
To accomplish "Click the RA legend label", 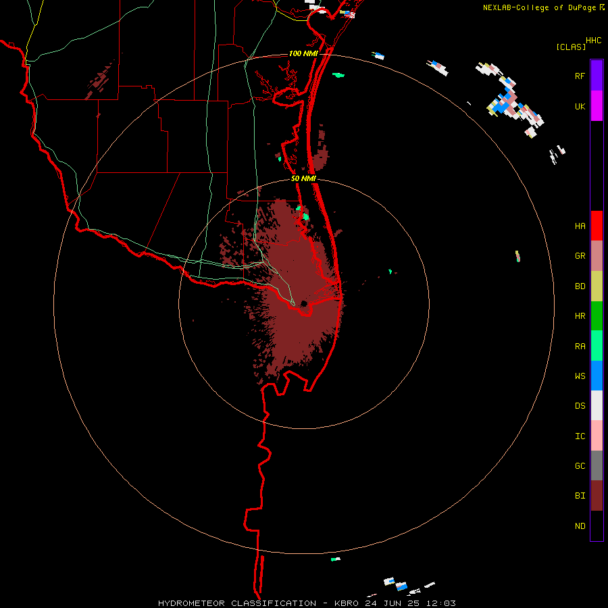I will click(x=580, y=347).
